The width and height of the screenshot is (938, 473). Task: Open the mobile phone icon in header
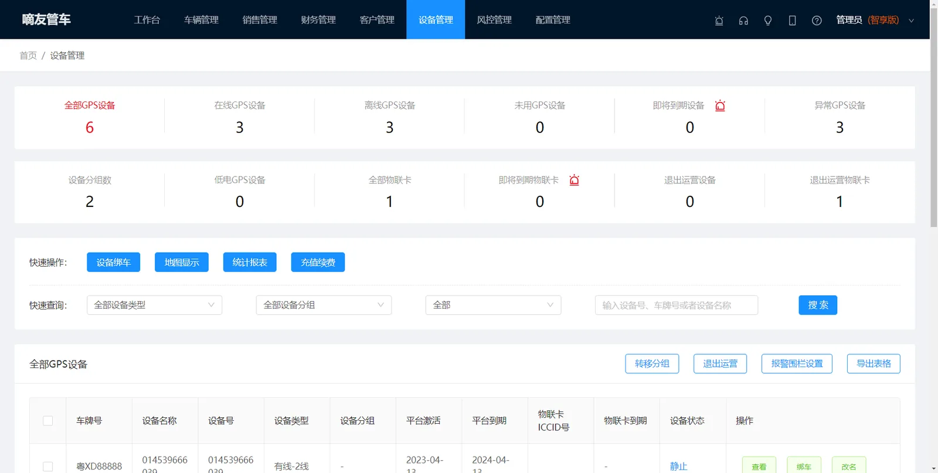[x=792, y=21]
